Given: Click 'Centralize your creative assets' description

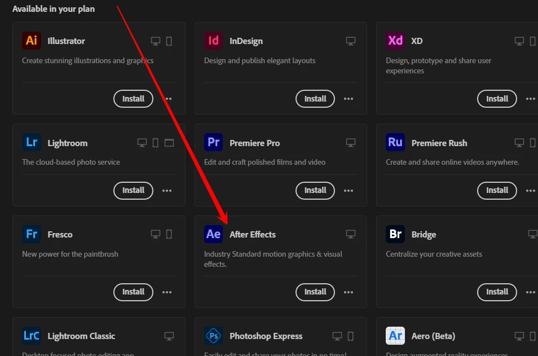Looking at the screenshot, I should (434, 254).
